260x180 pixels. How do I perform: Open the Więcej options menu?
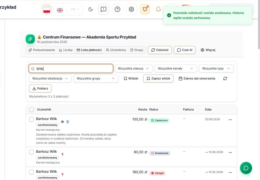click(208, 50)
